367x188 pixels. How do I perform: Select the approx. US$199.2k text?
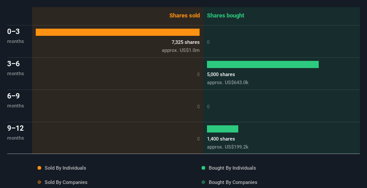[228, 147]
